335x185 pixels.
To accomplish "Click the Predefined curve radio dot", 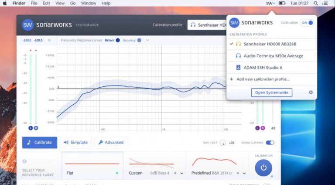I will coord(238,173).
